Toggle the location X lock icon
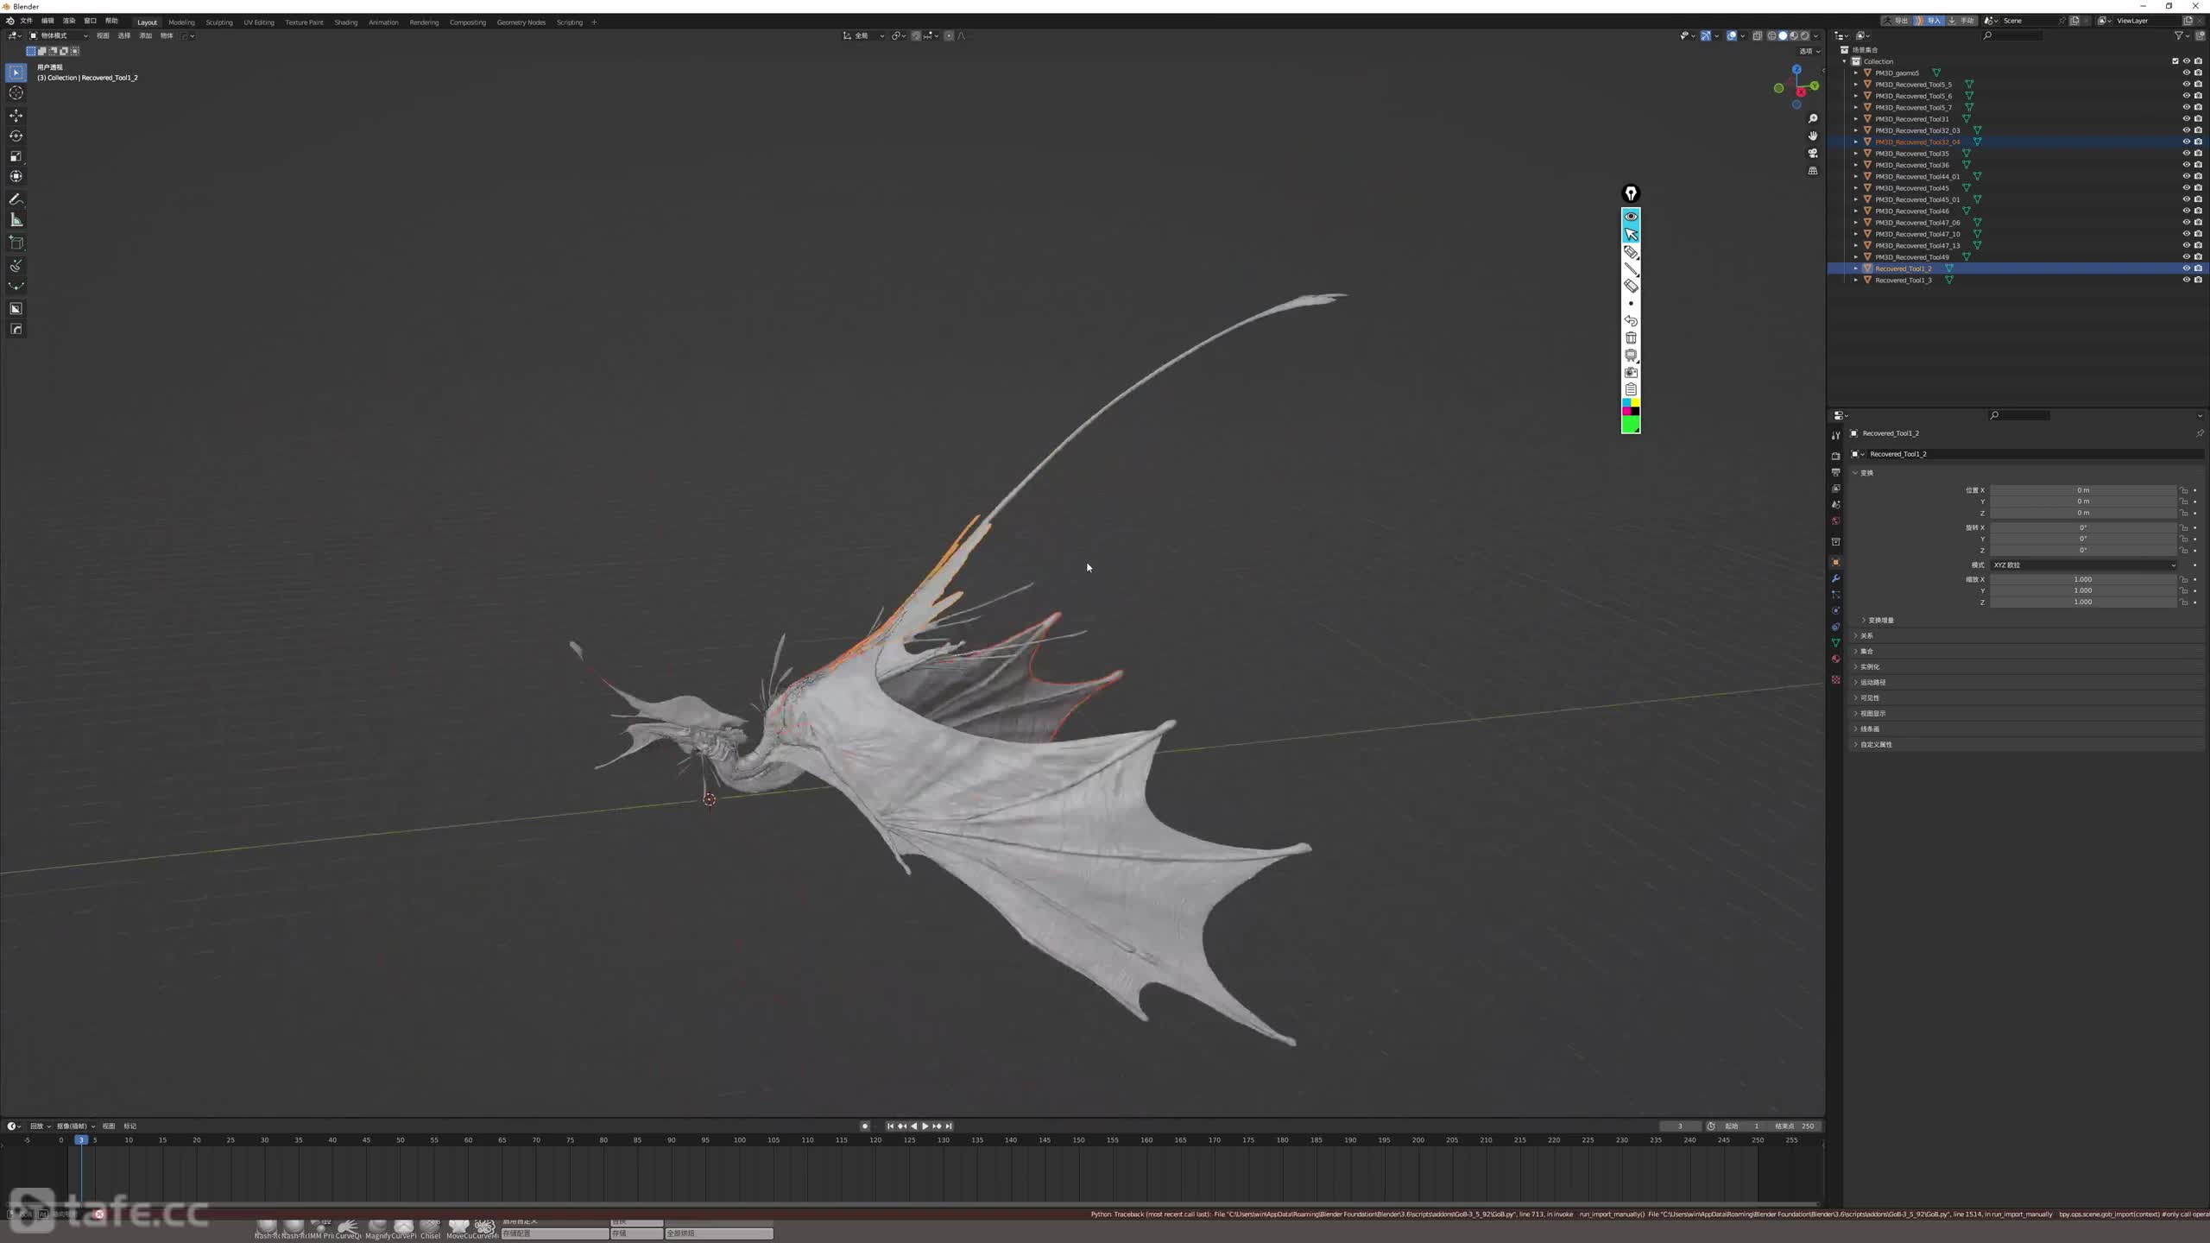 coord(2183,490)
